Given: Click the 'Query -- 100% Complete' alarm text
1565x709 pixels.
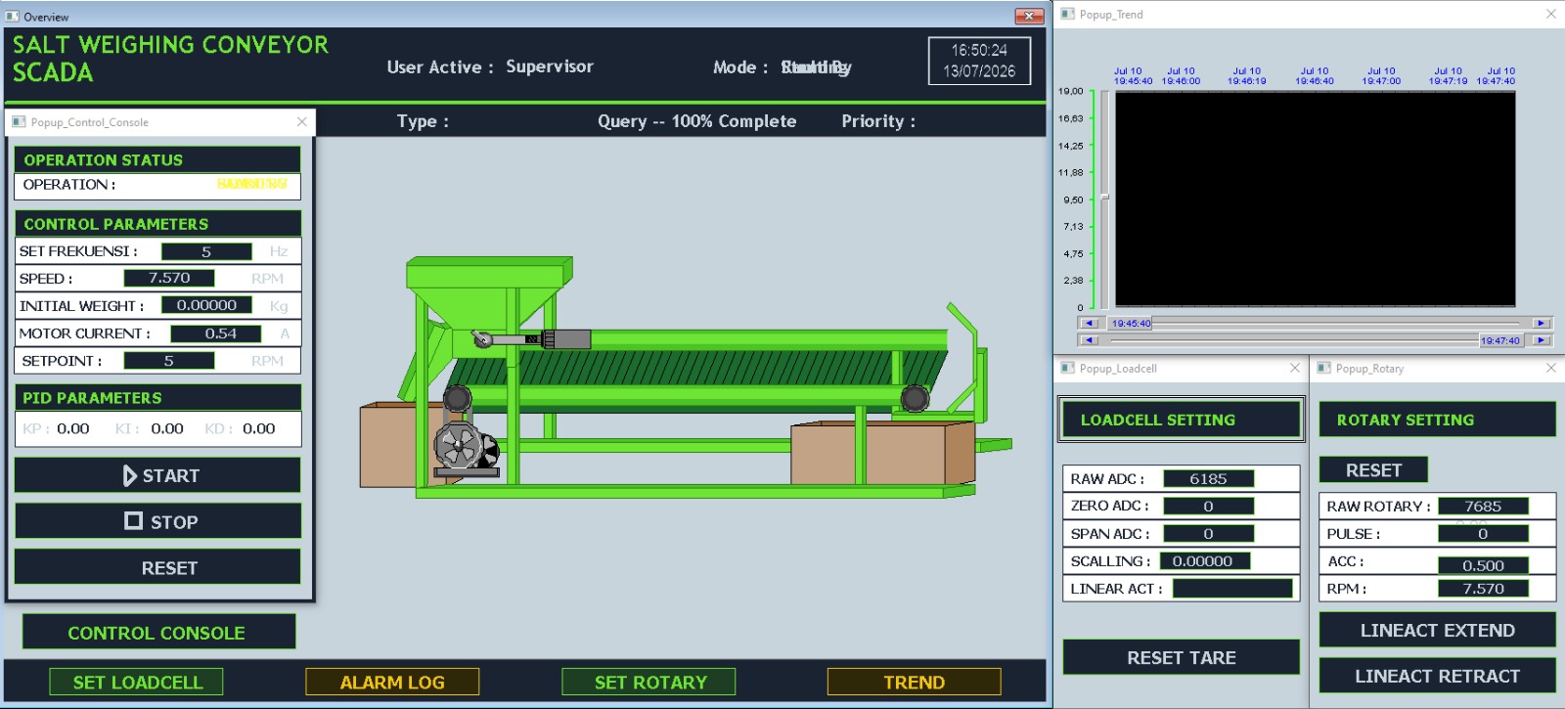Looking at the screenshot, I should (696, 121).
